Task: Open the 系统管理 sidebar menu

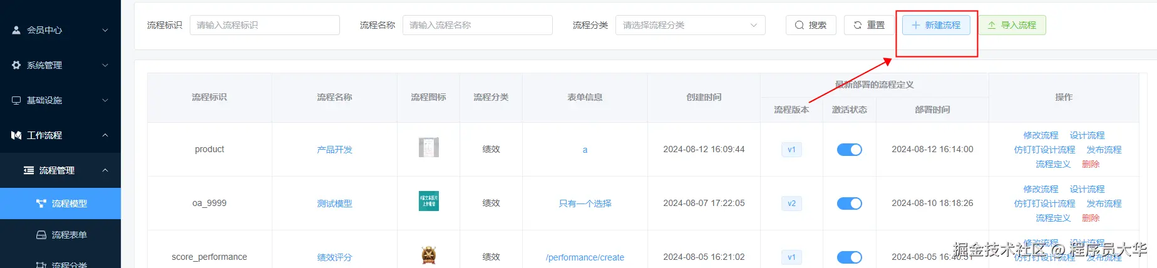Action: (x=61, y=65)
